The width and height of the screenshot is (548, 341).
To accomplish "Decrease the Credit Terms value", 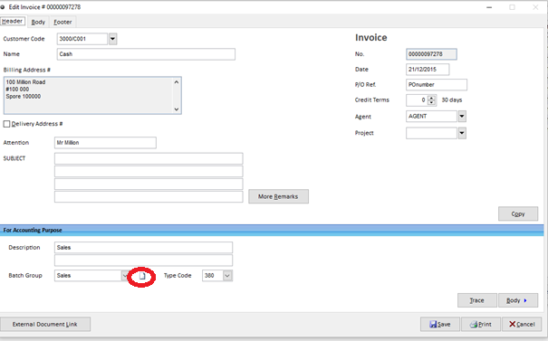I will [x=432, y=102].
